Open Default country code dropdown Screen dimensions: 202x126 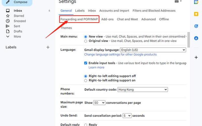click(143, 89)
